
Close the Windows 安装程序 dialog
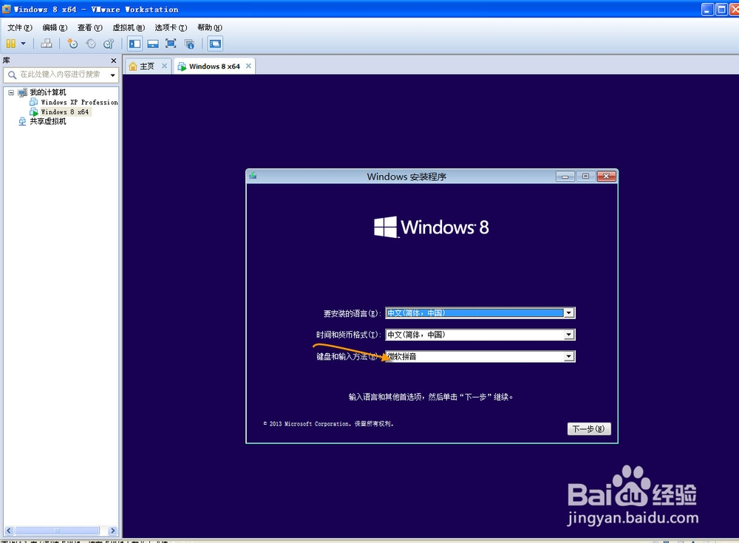[606, 177]
